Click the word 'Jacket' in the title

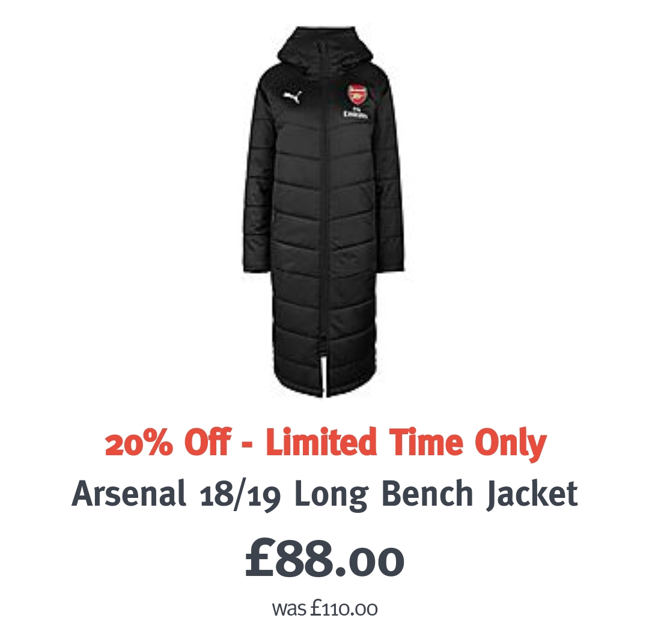(x=531, y=494)
